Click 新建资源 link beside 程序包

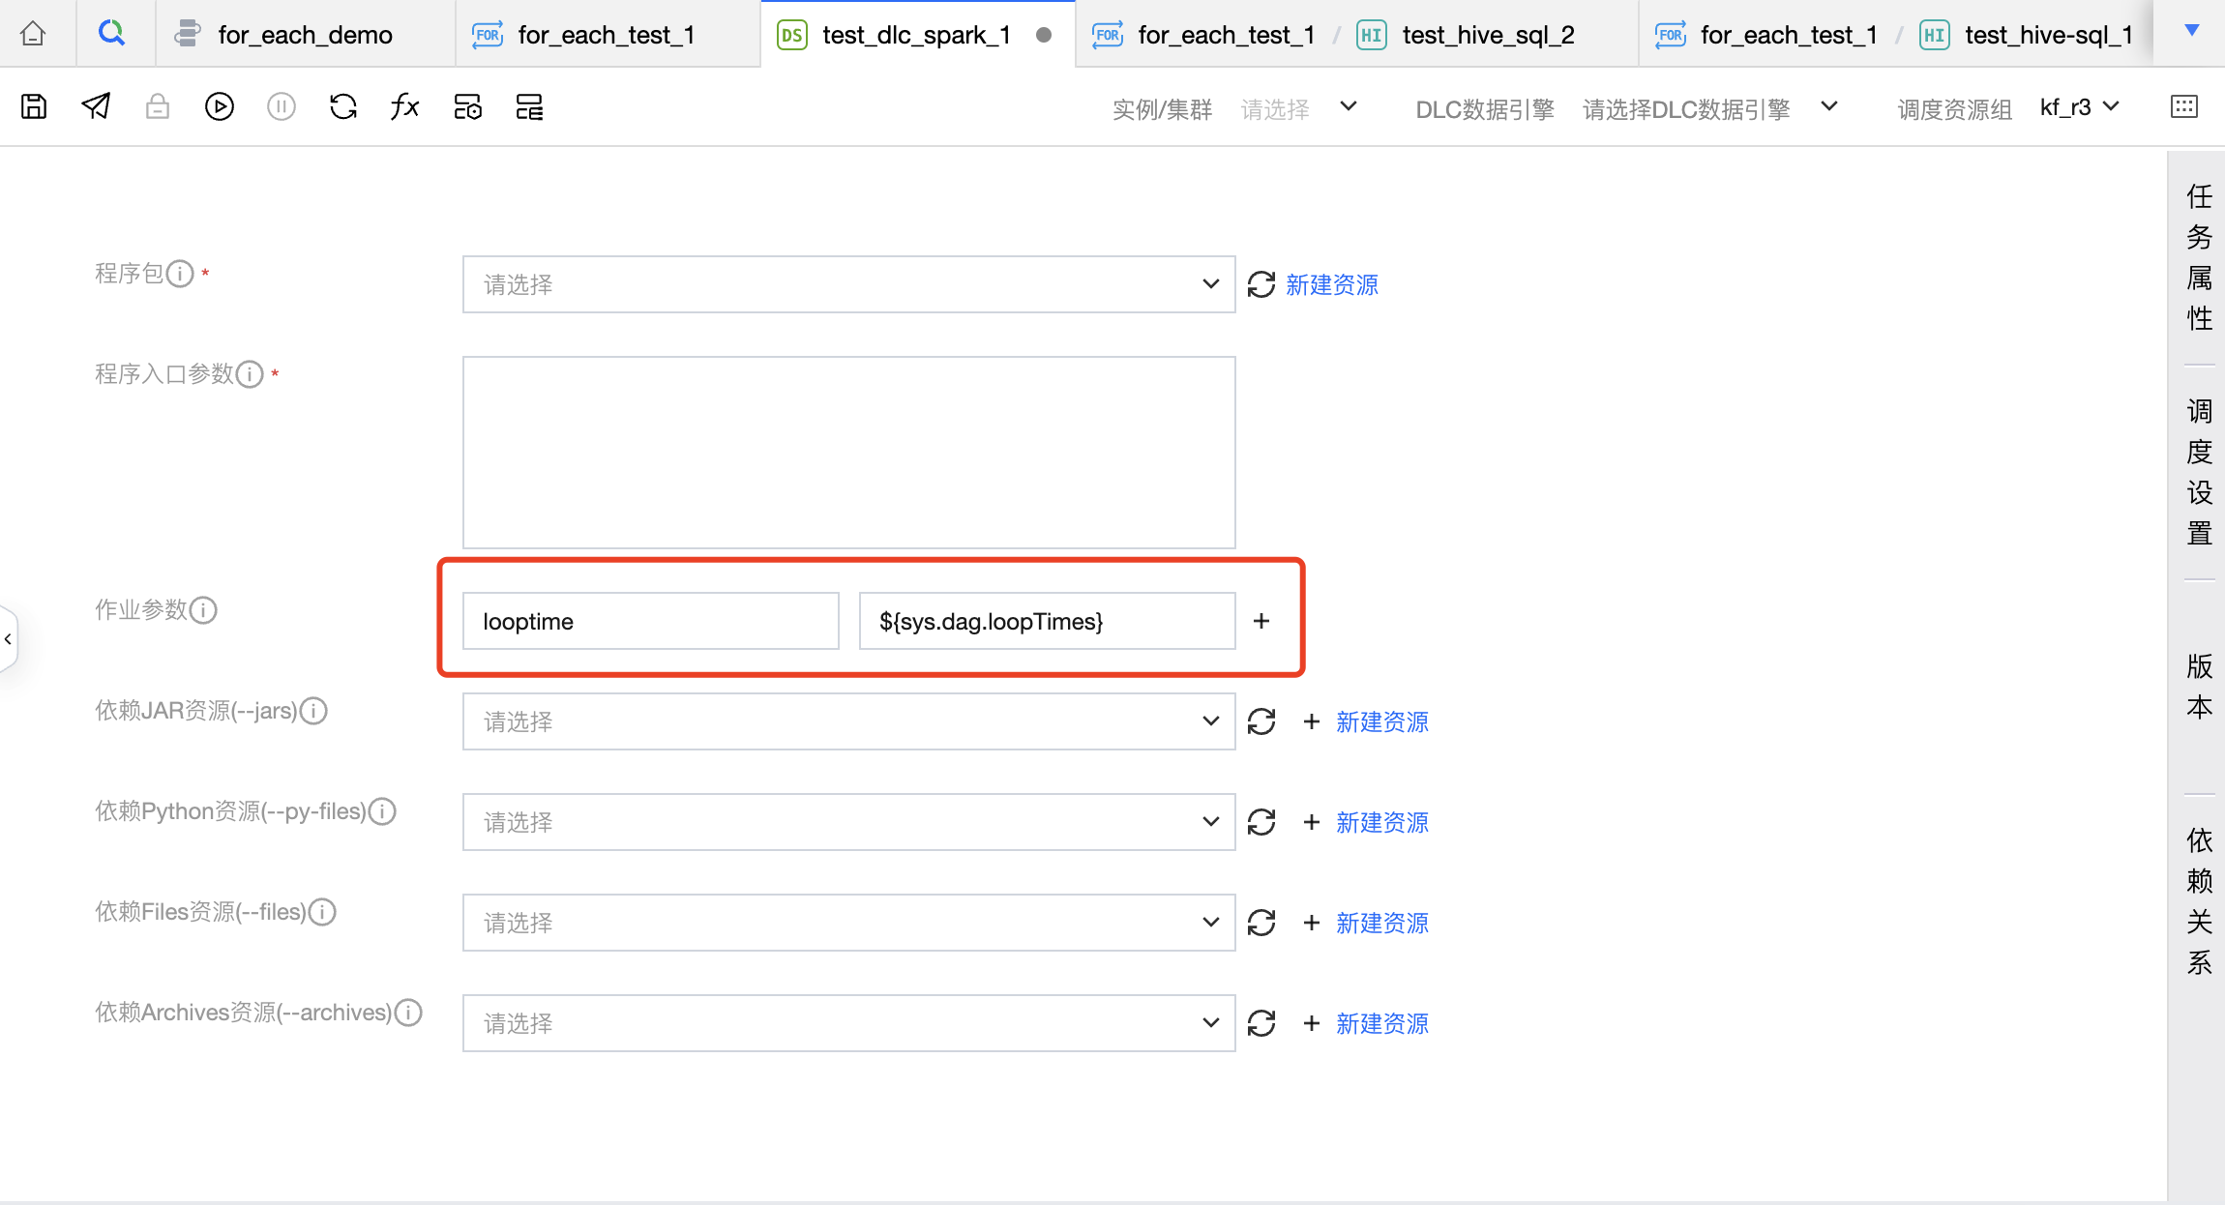pyautogui.click(x=1331, y=284)
